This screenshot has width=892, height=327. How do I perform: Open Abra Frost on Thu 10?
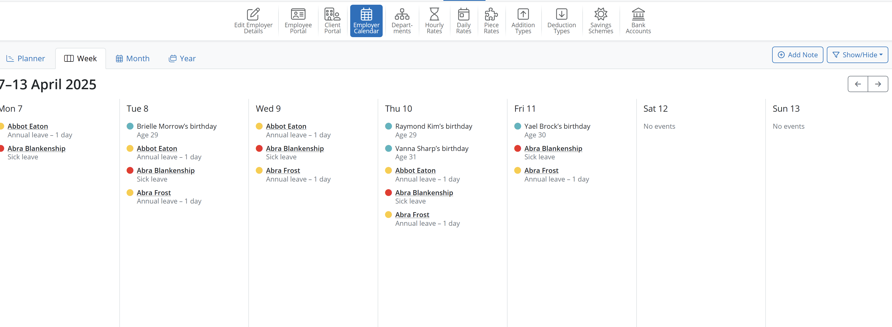412,215
